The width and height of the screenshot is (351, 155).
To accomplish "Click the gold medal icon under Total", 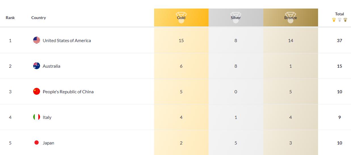I will (x=334, y=20).
